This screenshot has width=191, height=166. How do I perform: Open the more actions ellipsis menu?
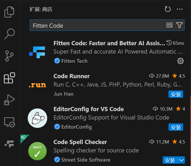pyautogui.click(x=180, y=9)
